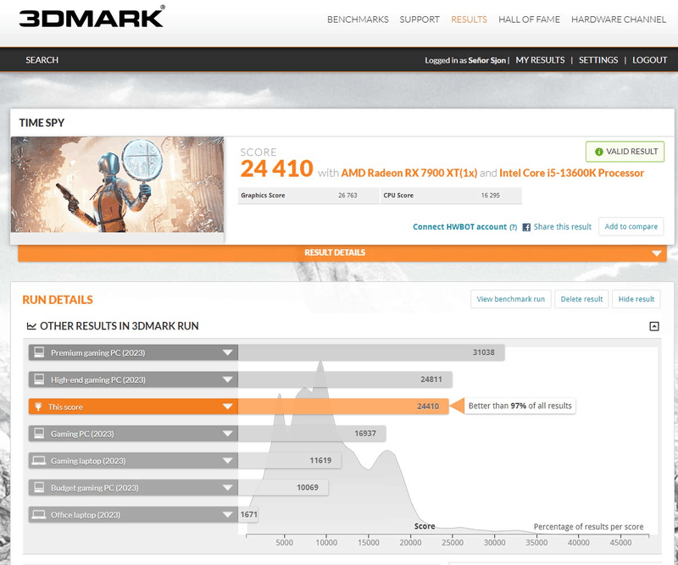Click the Logout link
Screen dimensions: 678x565
[x=649, y=60]
